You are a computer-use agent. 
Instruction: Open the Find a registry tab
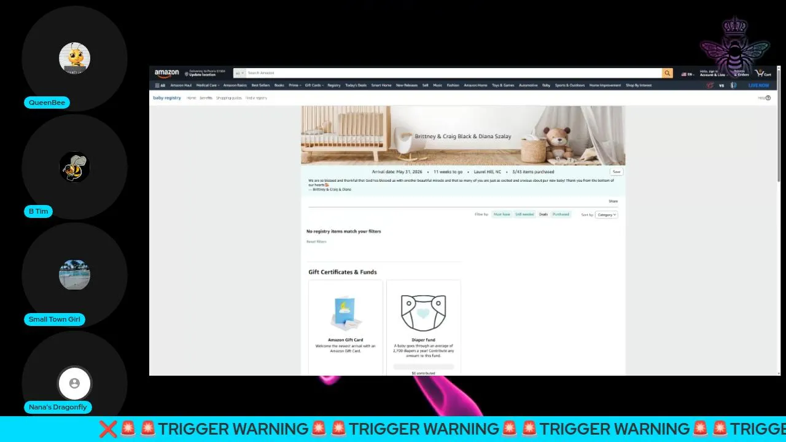pyautogui.click(x=256, y=98)
